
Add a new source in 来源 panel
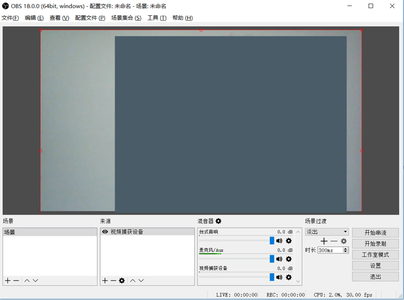tap(105, 281)
